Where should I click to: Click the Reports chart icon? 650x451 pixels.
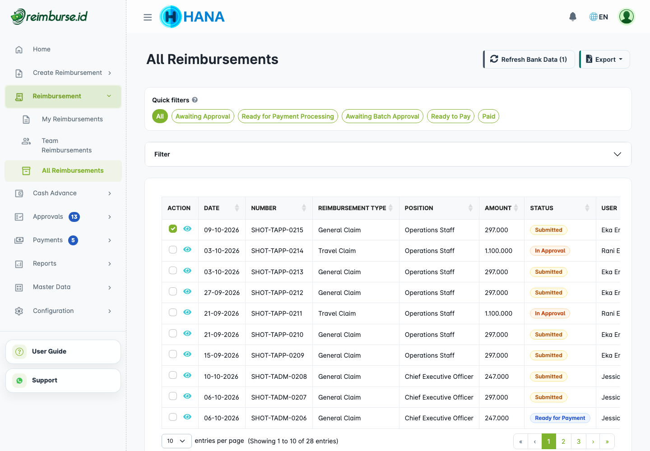pyautogui.click(x=19, y=264)
